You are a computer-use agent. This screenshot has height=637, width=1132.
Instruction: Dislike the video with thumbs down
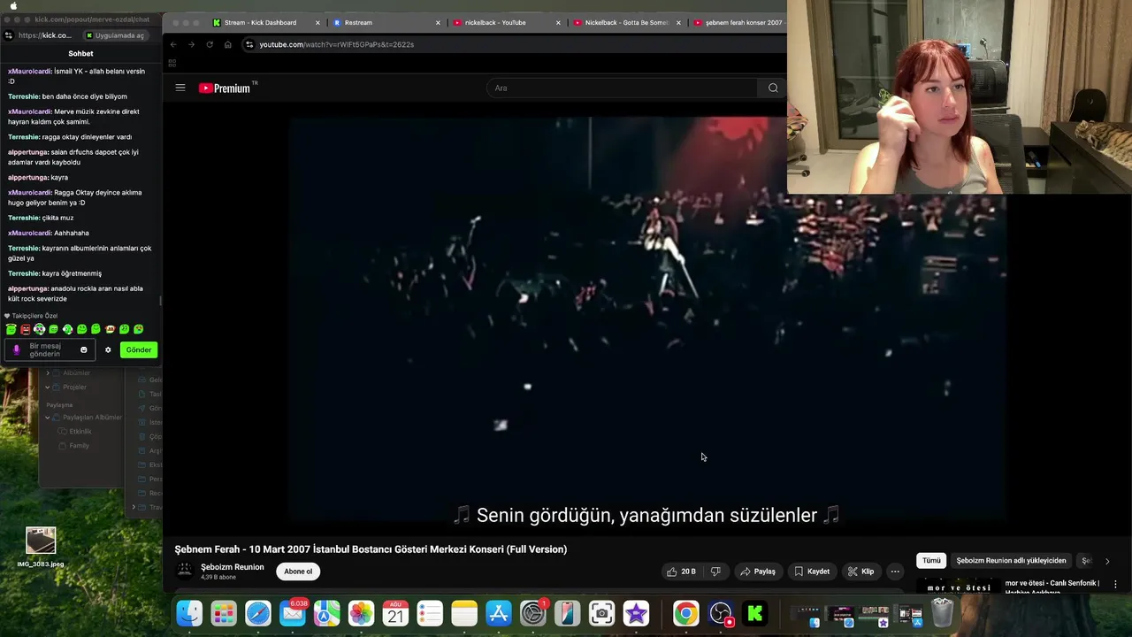(715, 572)
